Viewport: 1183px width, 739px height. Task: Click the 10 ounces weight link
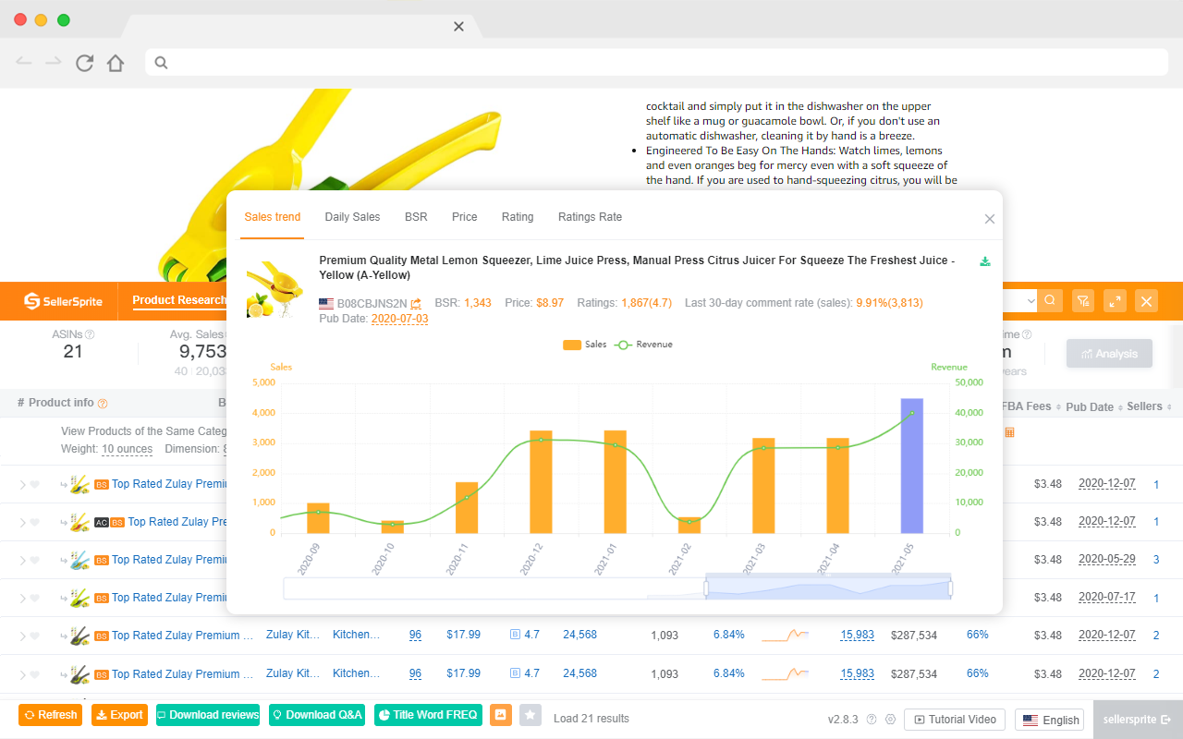click(127, 449)
